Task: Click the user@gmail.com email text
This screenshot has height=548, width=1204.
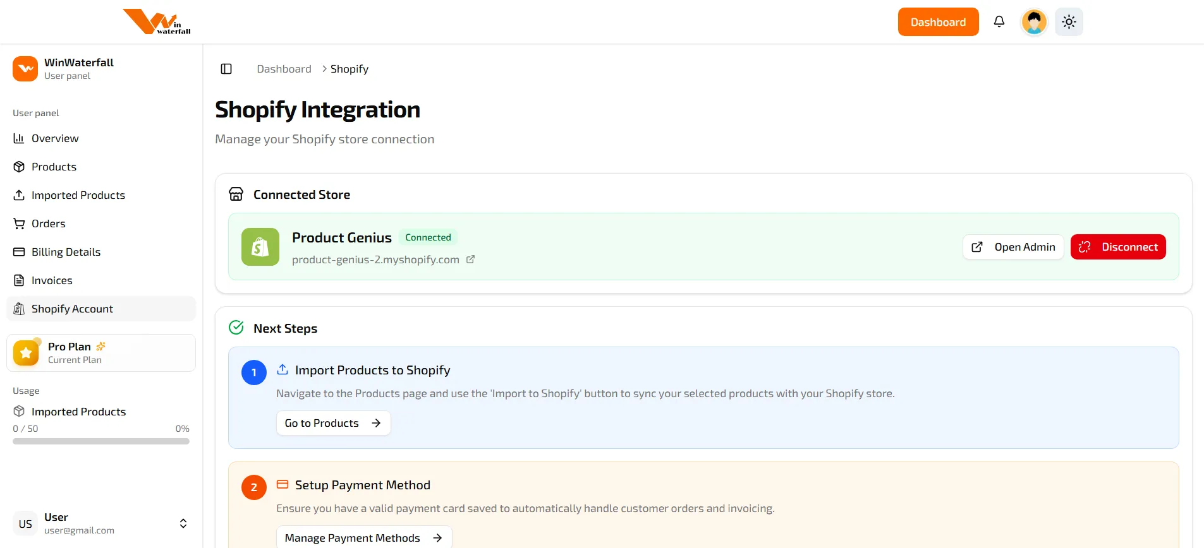Action: click(x=79, y=531)
